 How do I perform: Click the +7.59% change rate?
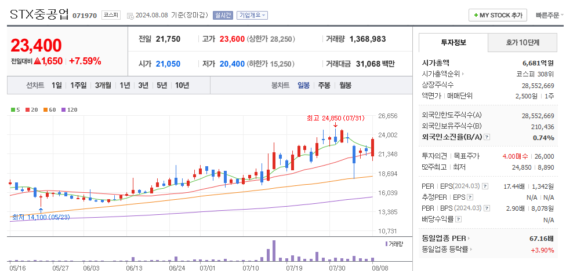(85, 61)
